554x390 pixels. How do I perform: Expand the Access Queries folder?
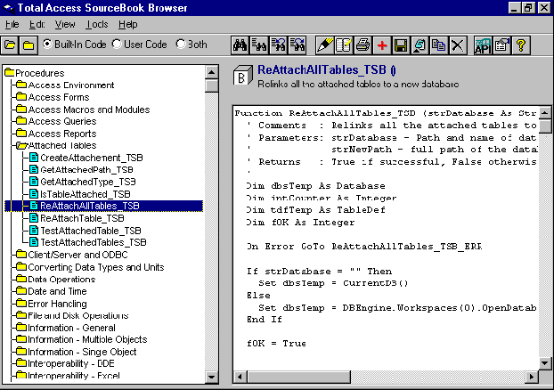point(21,121)
